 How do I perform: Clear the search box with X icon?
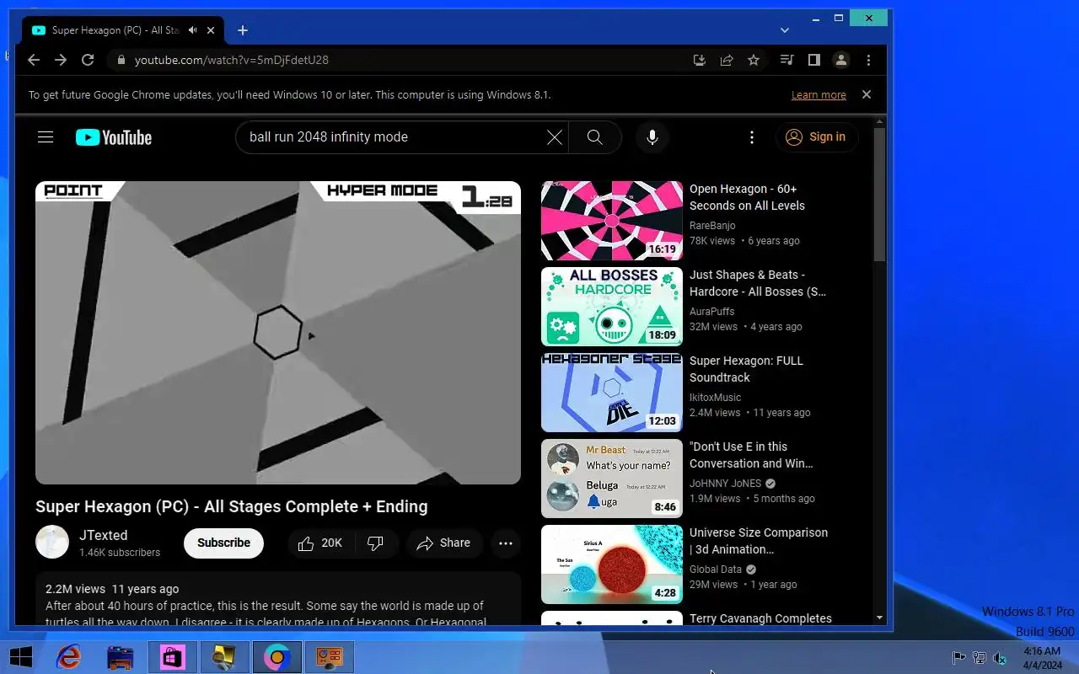pyautogui.click(x=554, y=137)
